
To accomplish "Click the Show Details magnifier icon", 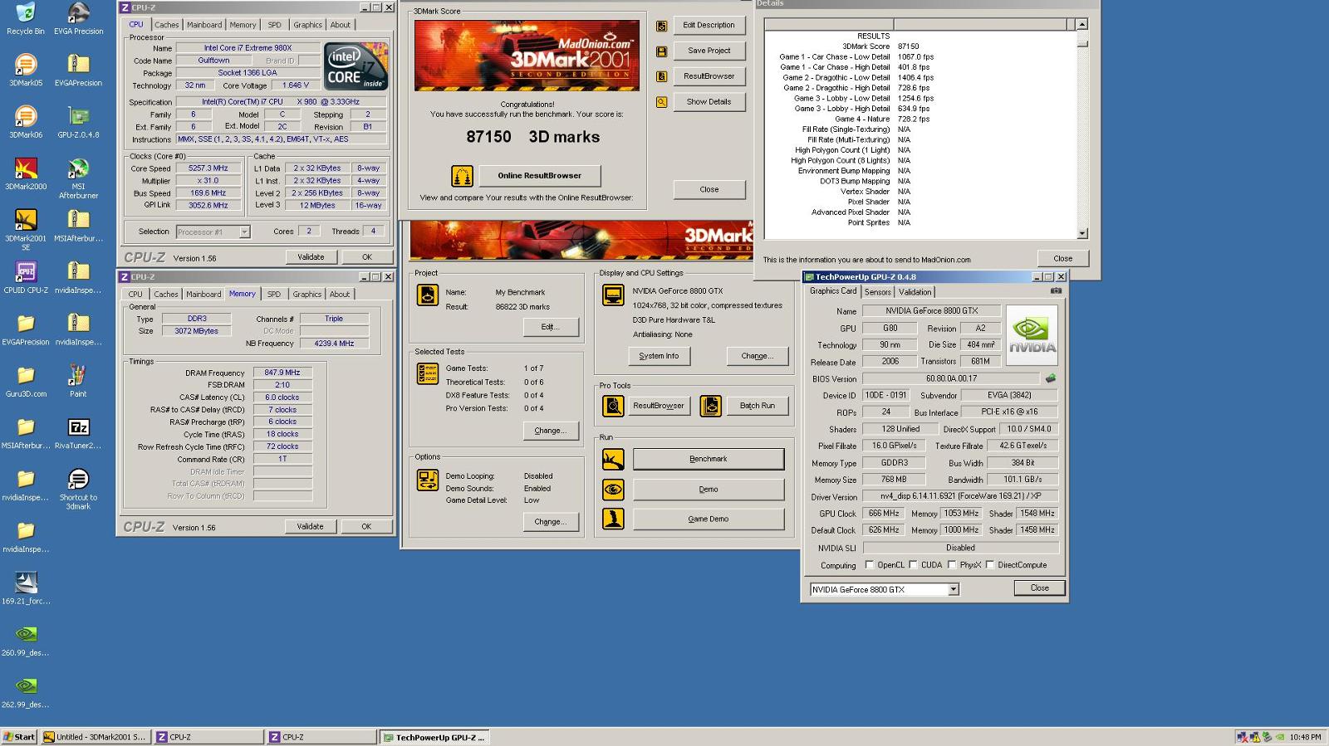I will tap(661, 102).
